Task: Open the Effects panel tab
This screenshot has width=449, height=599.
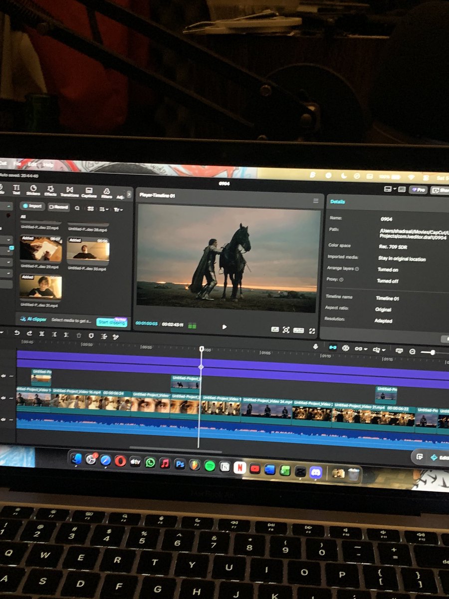Action: [50, 191]
